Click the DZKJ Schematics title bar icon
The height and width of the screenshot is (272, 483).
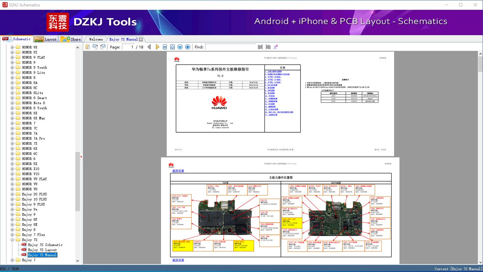[x=5, y=5]
